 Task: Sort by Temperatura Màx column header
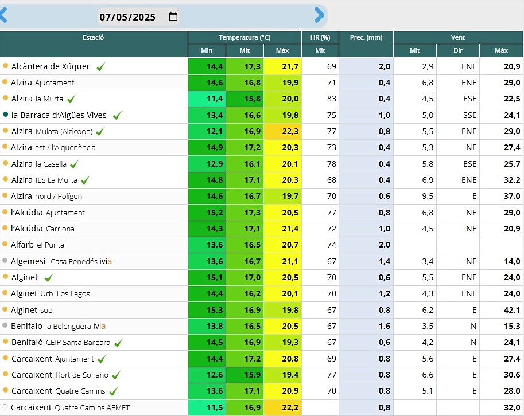click(x=282, y=50)
